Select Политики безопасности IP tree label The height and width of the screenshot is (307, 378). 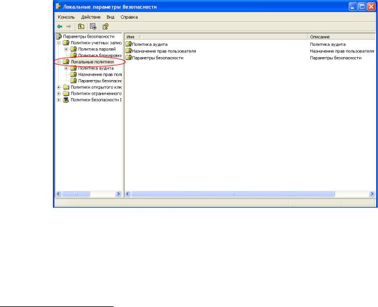tap(96, 100)
